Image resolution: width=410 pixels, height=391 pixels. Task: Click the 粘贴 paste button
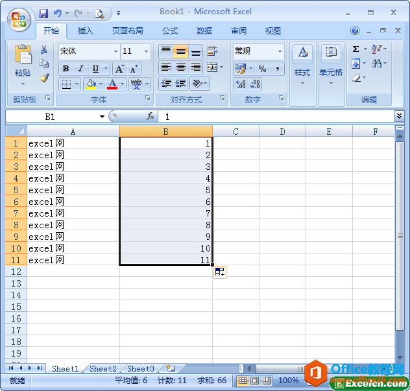[x=23, y=65]
